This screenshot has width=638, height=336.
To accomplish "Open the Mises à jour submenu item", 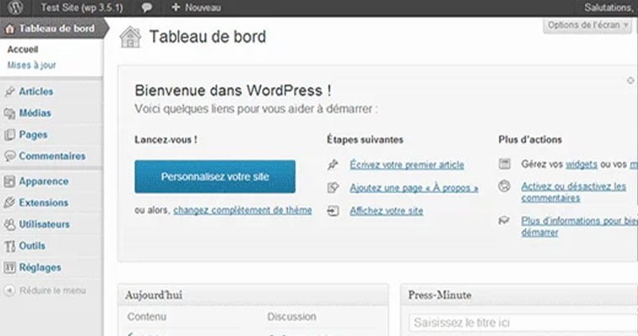I will coord(32,66).
